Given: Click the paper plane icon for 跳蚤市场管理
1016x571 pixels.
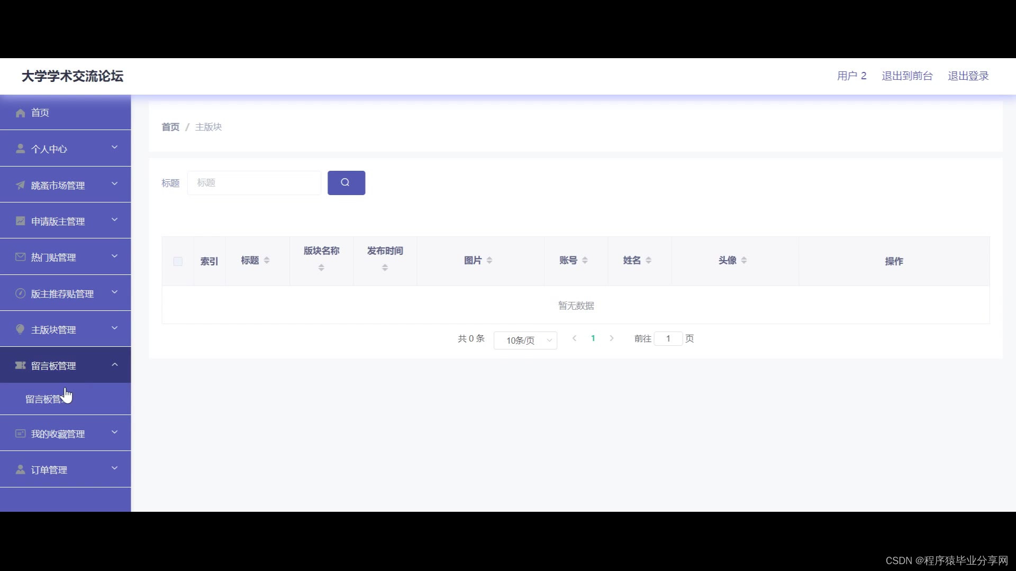Looking at the screenshot, I should [20, 185].
